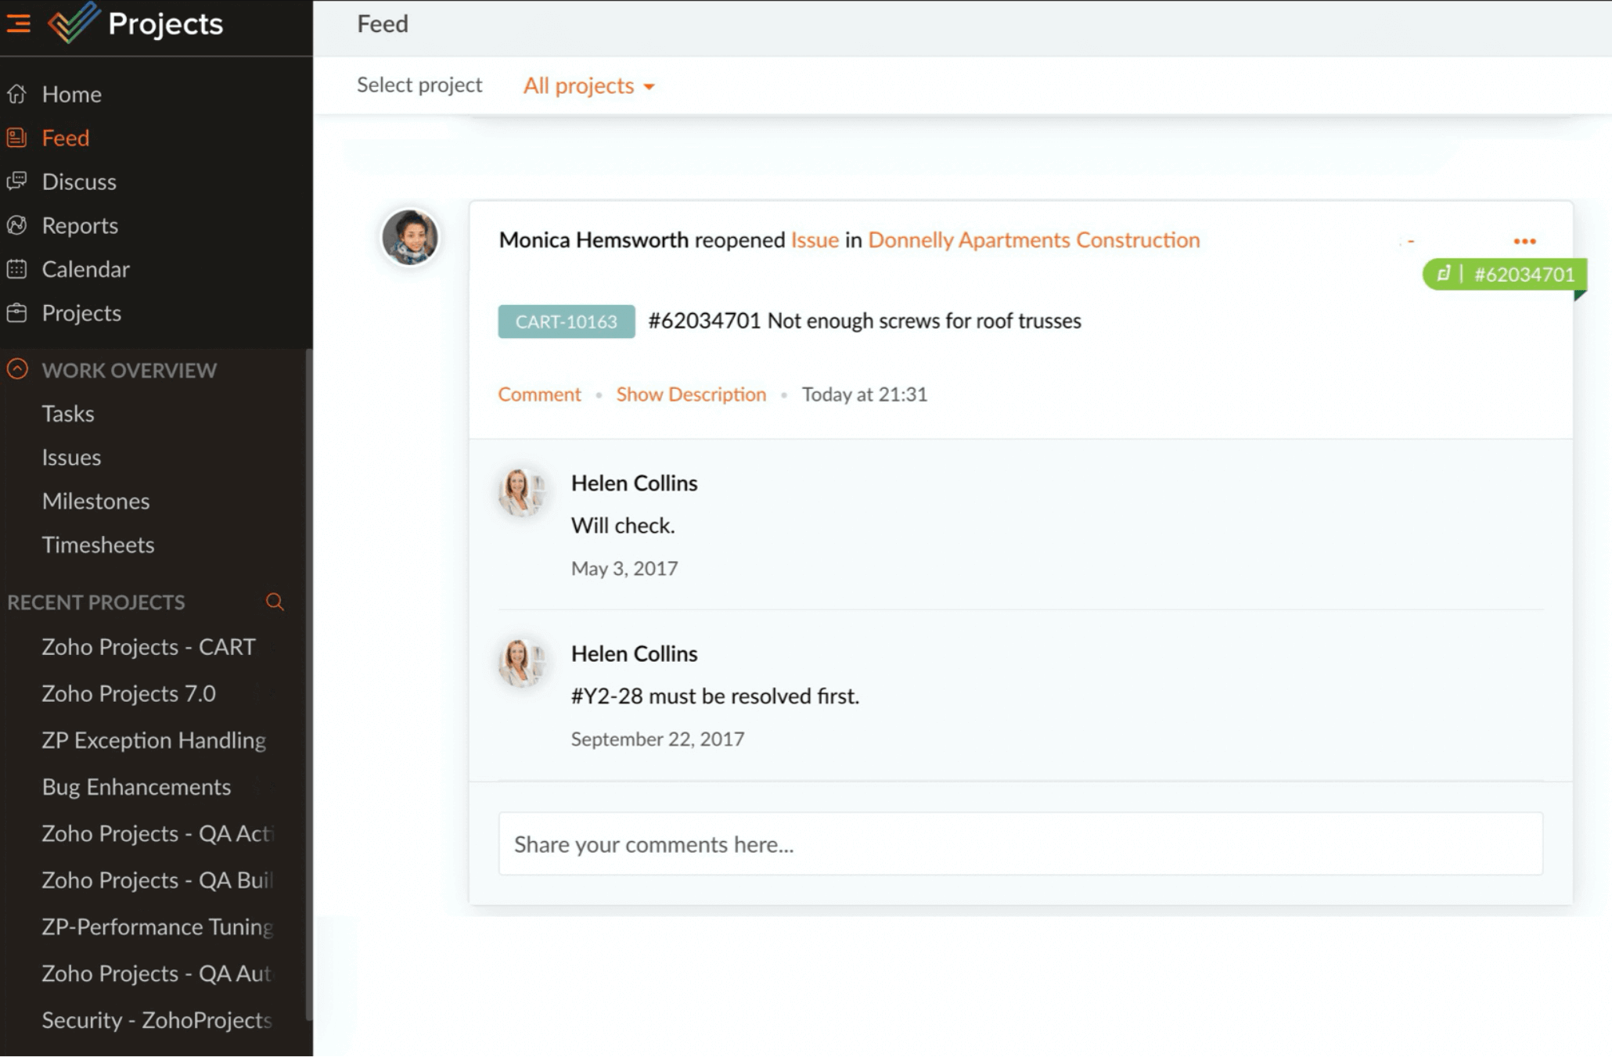Select Feed in the sidebar
Screen dimensions: 1612x1057
[66, 138]
